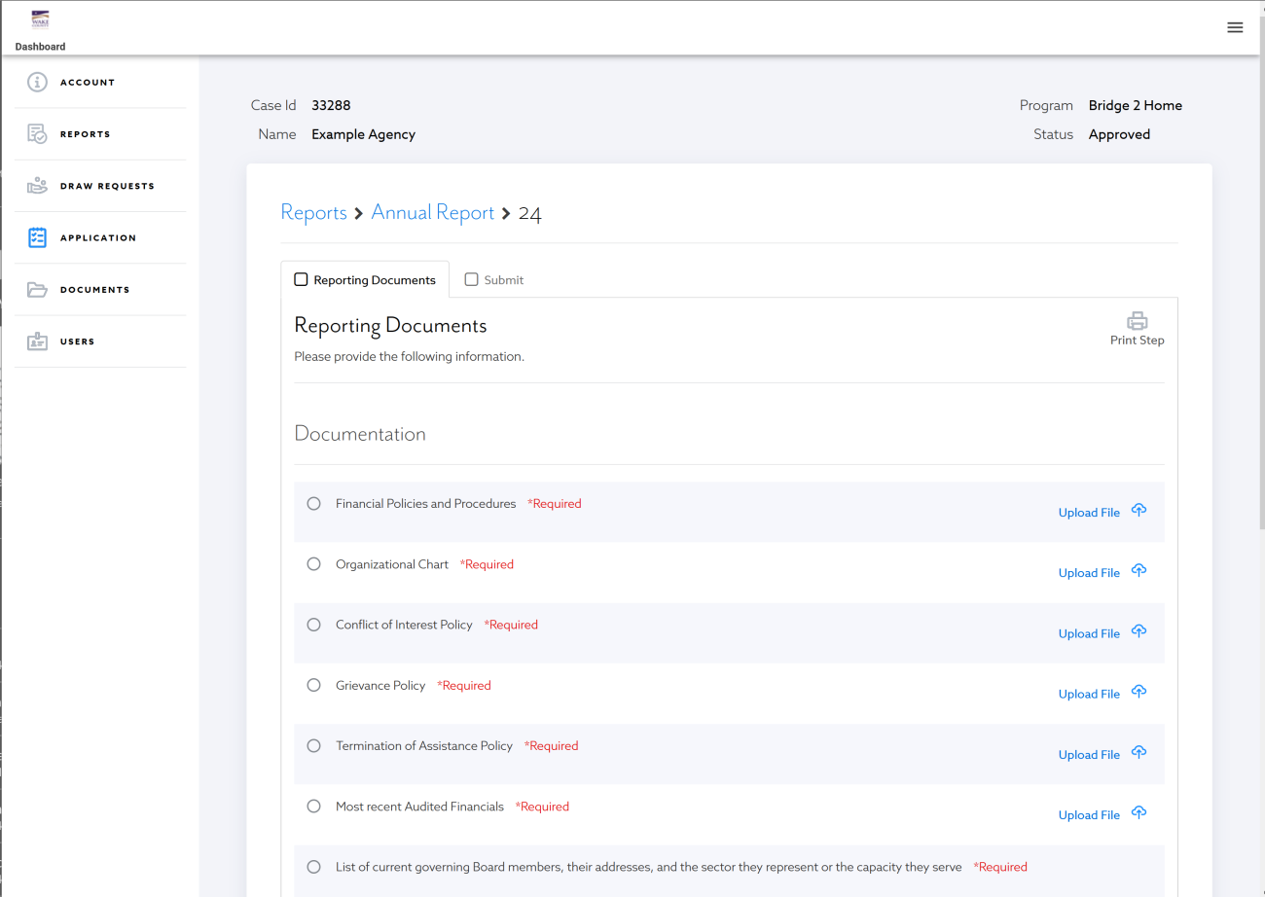Click the Documents folder icon
The width and height of the screenshot is (1265, 897).
[37, 290]
